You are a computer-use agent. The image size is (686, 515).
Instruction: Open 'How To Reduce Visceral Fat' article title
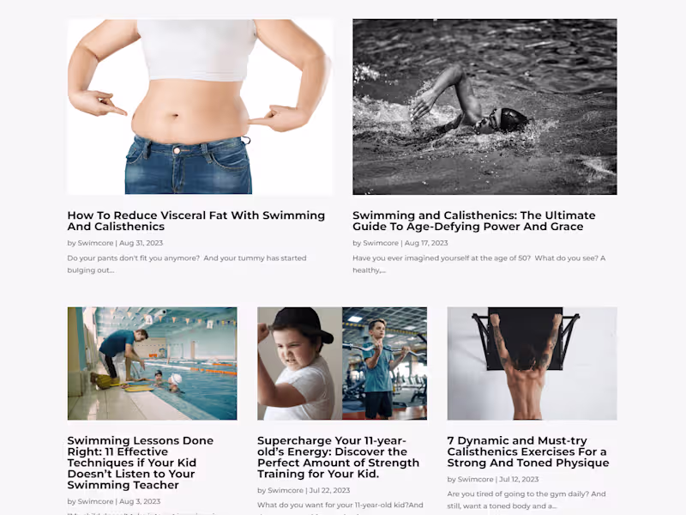pos(196,221)
